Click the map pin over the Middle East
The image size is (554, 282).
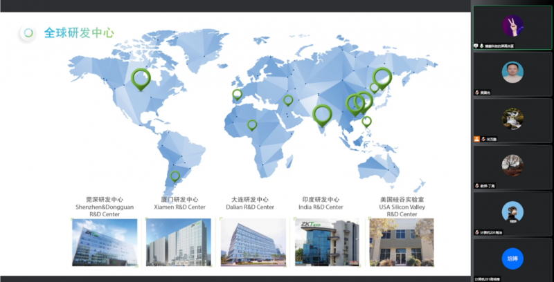288,100
